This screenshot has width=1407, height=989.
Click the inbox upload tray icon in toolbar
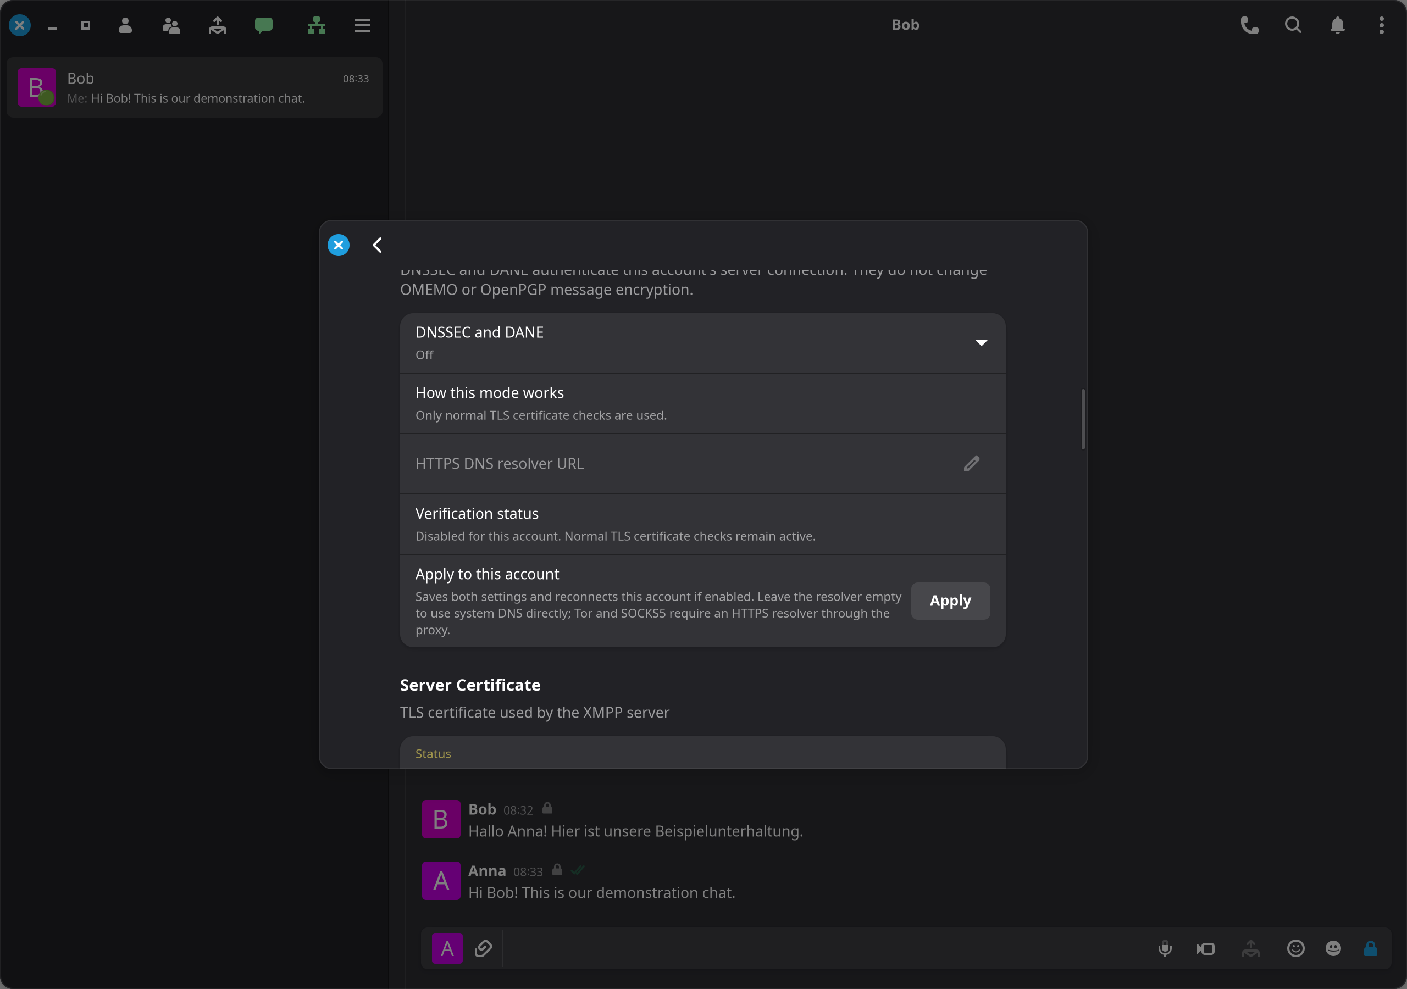[x=218, y=25]
